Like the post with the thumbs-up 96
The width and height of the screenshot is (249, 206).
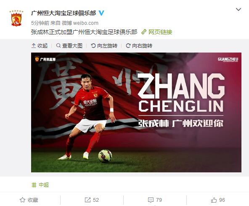coord(218,200)
